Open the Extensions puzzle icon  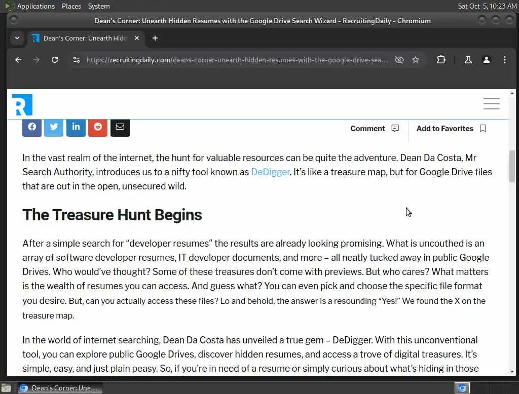(x=441, y=60)
